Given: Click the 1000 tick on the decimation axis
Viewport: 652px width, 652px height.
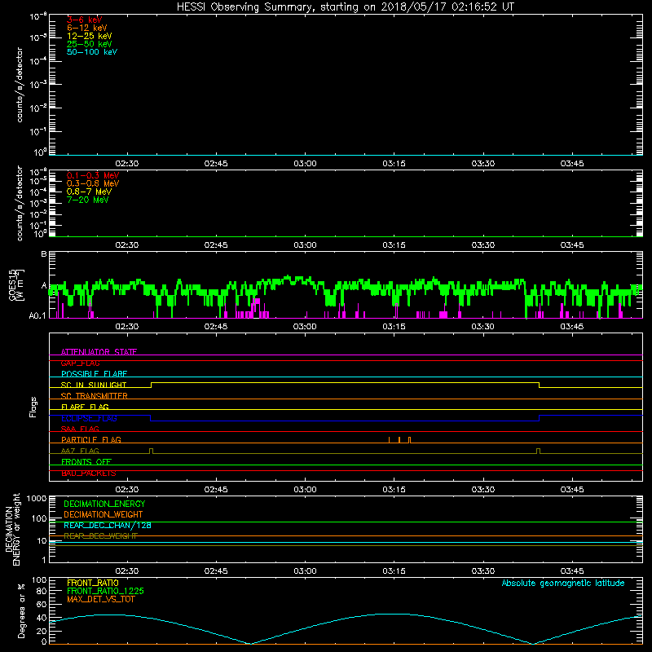Looking at the screenshot, I should [37, 498].
